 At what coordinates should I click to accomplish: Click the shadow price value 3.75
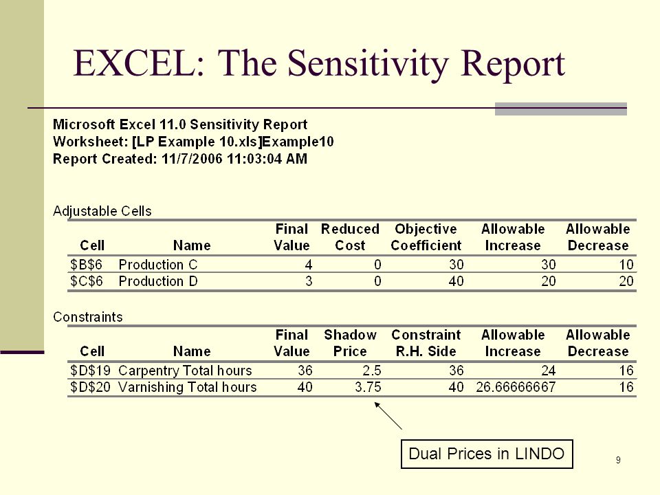[368, 387]
